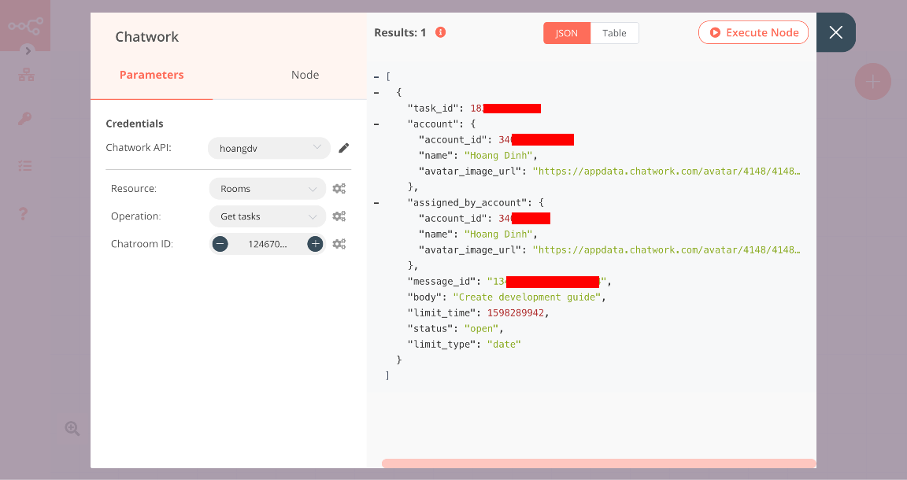Image resolution: width=907 pixels, height=480 pixels.
Task: Edit hoangdv credentials with pencil icon
Action: pyautogui.click(x=343, y=148)
